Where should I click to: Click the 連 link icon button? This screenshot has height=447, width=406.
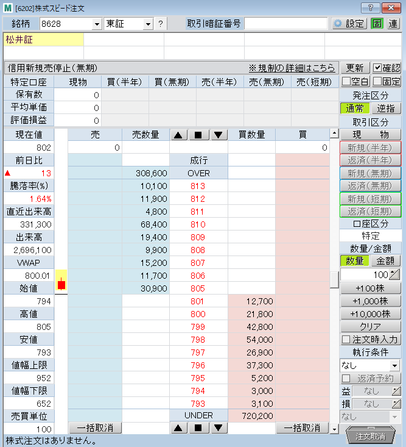click(393, 24)
